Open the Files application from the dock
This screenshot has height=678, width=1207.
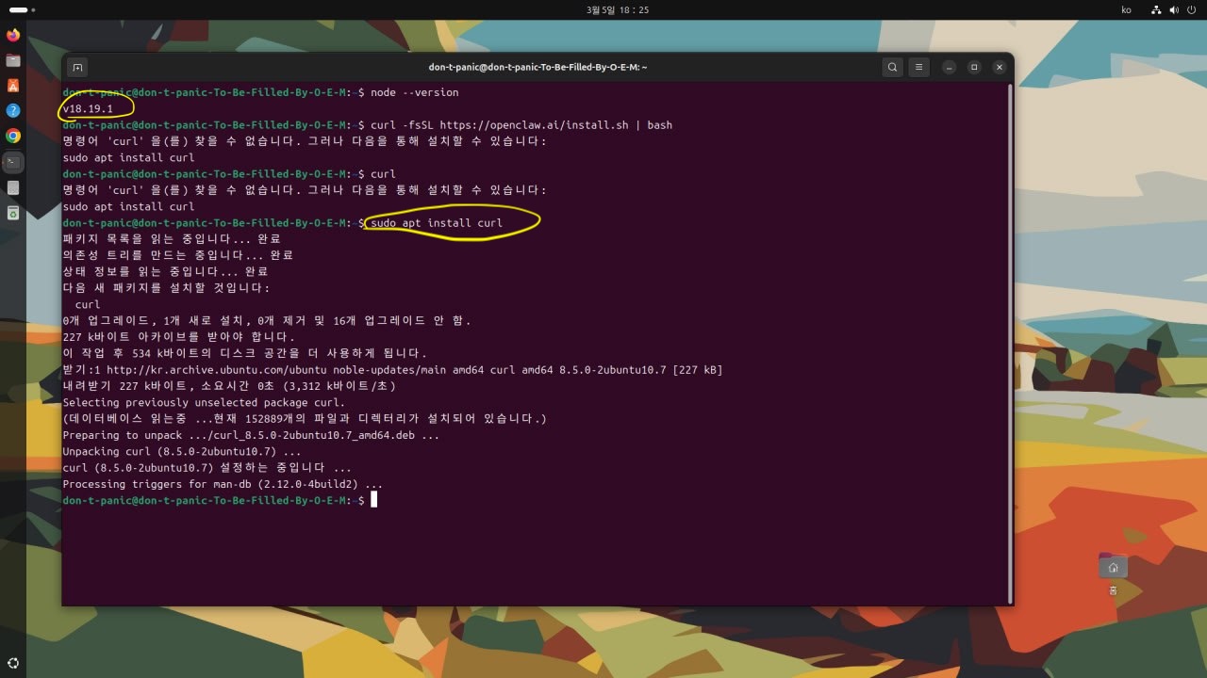(x=13, y=60)
